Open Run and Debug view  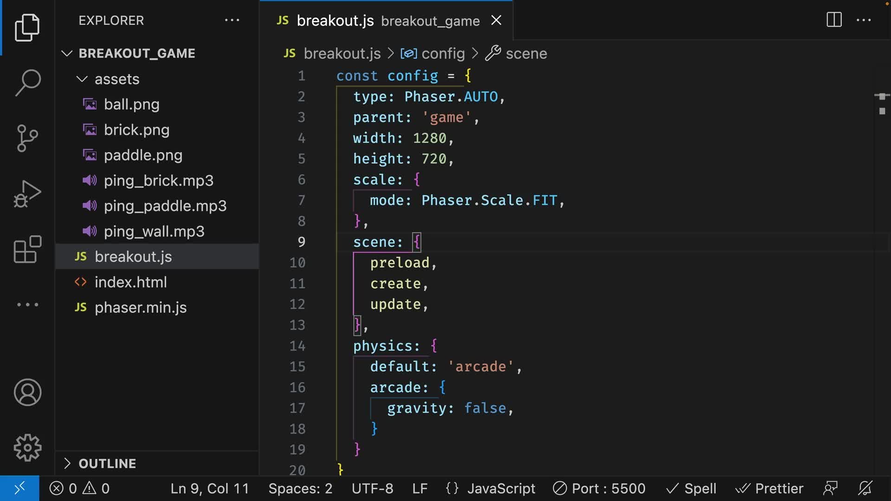point(27,193)
